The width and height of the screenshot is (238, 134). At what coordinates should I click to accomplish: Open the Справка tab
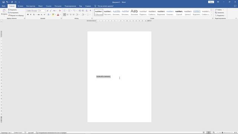click(x=88, y=6)
